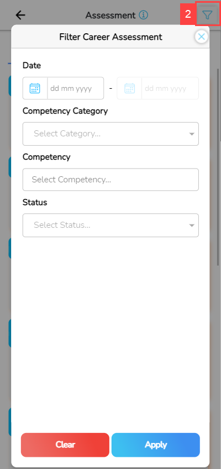221x469 pixels.
Task: Click the vertical scrollbar on the right
Action: (x=218, y=166)
